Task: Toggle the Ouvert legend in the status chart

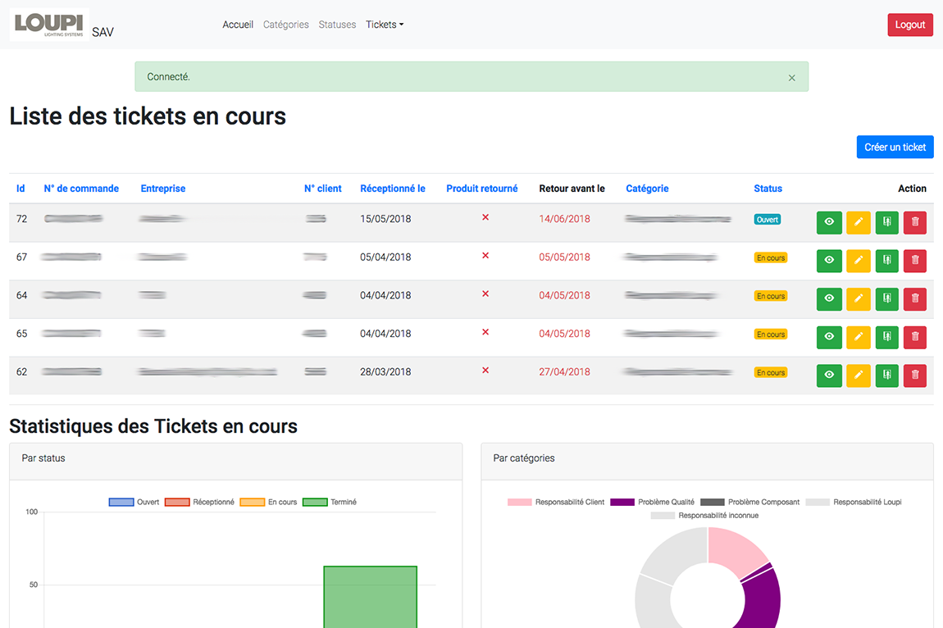Action: point(134,502)
